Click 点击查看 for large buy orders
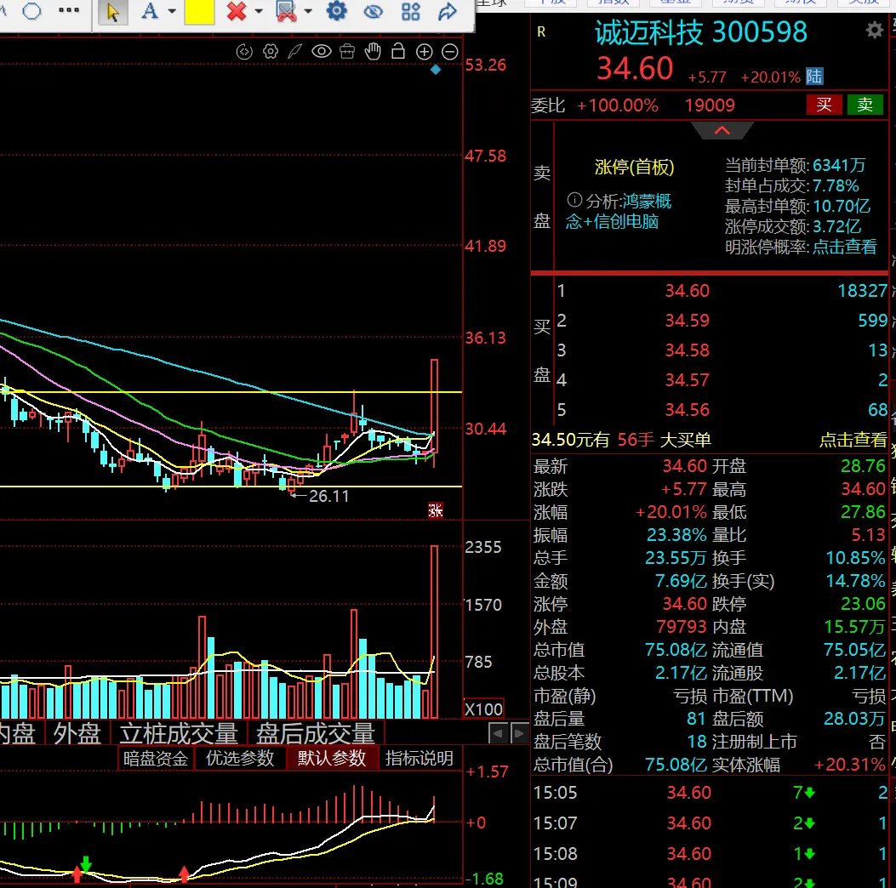 point(853,440)
